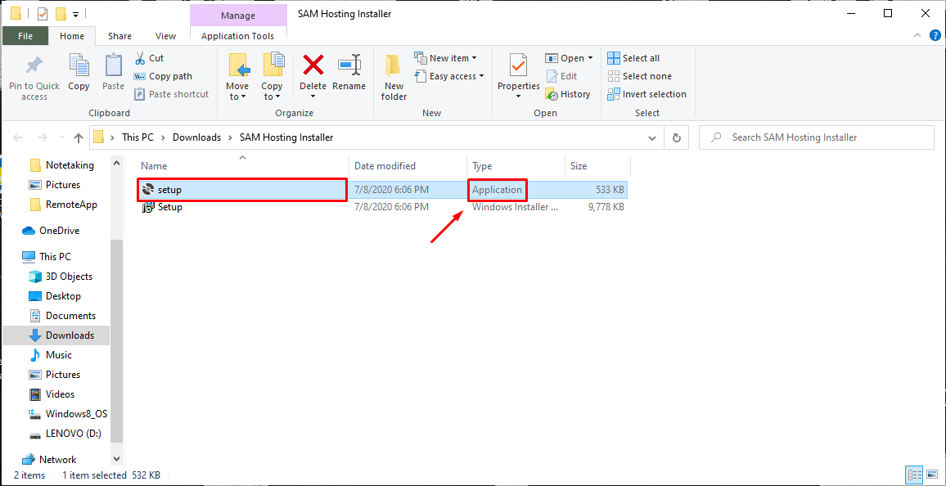Click Paste shortcut in Clipboard group
Viewport: 946px width, 486px height.
[x=171, y=95]
